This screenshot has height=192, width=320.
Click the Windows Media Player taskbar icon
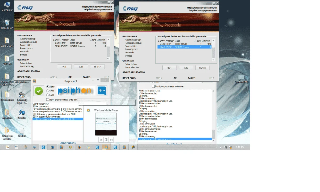106,147
